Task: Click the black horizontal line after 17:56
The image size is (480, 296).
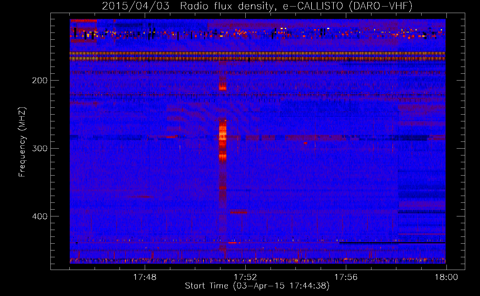Action: coord(392,243)
